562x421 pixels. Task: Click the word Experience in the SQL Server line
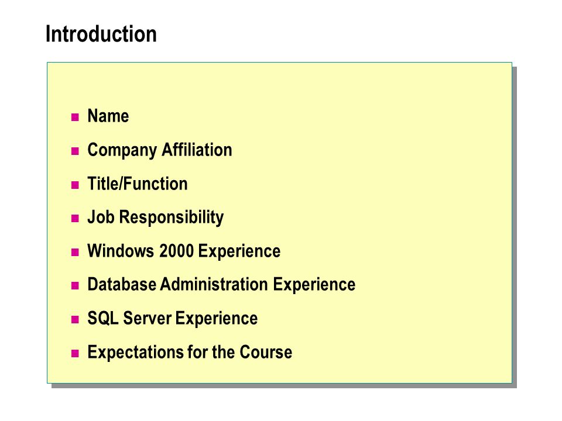217,319
